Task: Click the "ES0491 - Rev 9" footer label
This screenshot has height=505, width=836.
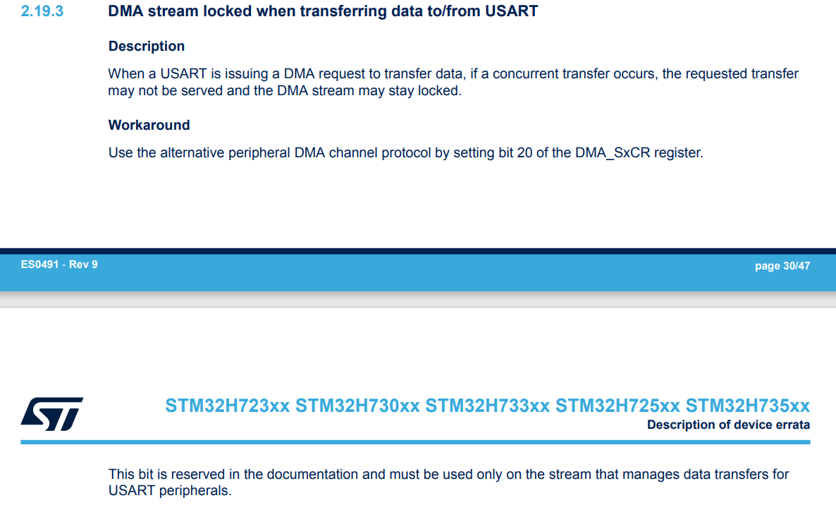Action: tap(59, 265)
